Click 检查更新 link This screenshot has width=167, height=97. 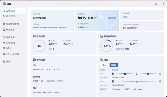(112, 18)
